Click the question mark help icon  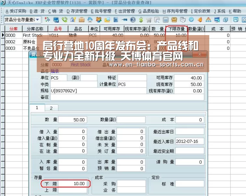[x=133, y=20]
